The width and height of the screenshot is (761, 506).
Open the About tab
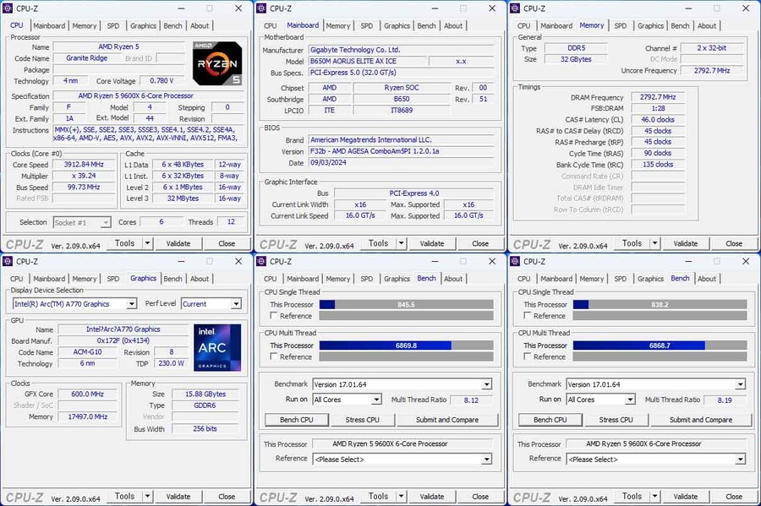(200, 25)
